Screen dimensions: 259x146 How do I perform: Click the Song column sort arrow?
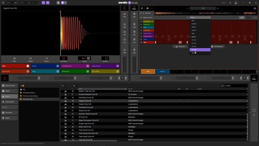[x=126, y=89]
